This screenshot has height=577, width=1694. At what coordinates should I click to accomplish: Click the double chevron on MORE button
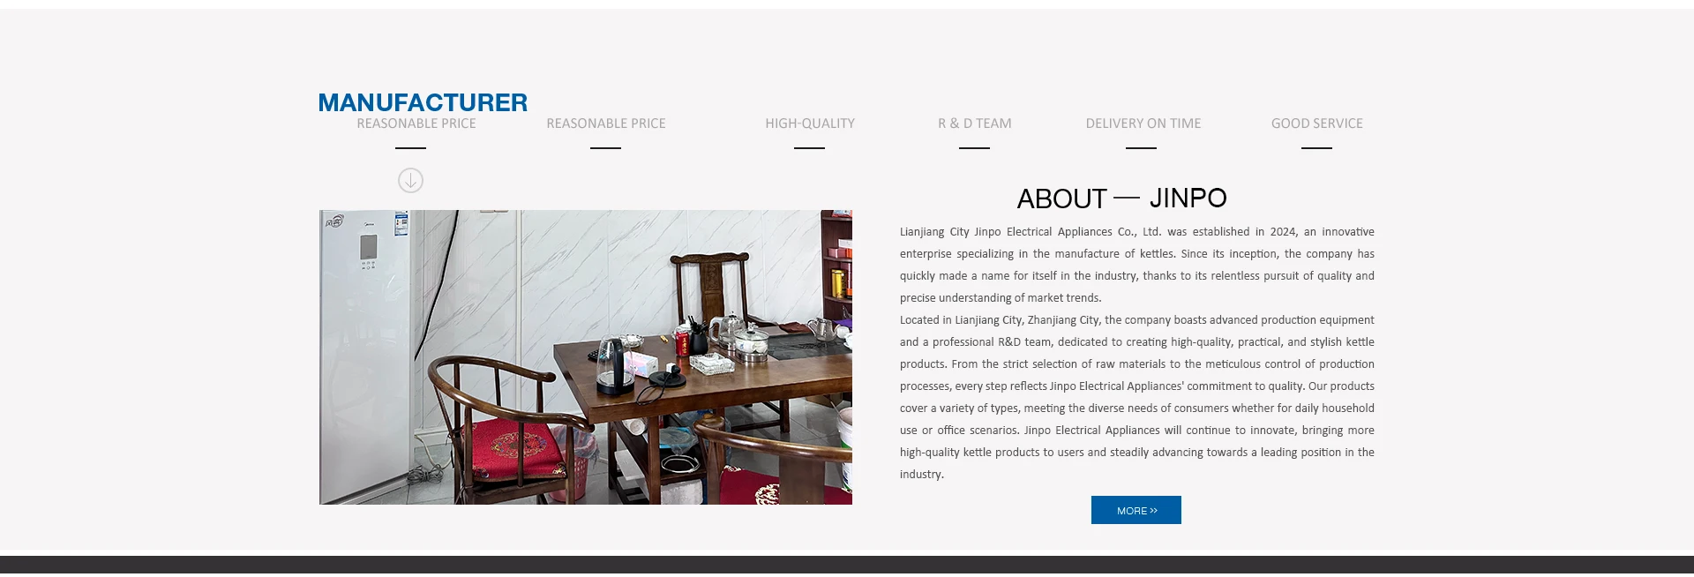coord(1153,511)
